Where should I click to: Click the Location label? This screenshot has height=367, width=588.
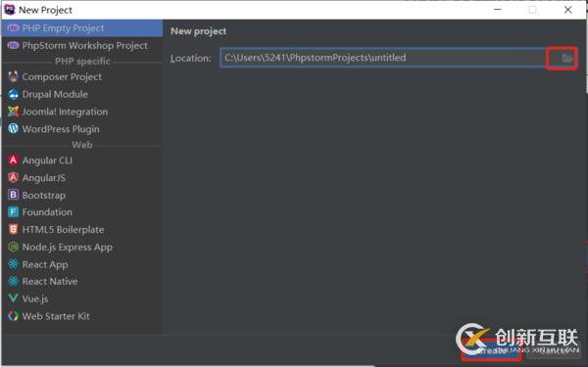190,58
